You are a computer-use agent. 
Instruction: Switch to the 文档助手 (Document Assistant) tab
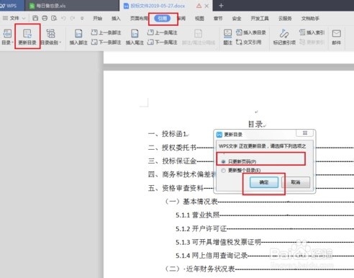310,19
